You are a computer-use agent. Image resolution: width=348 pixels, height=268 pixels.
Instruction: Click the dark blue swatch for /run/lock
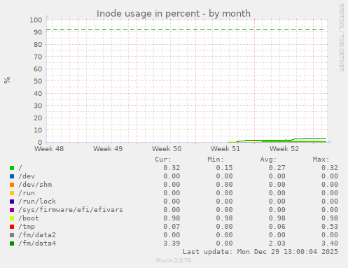(x=12, y=202)
